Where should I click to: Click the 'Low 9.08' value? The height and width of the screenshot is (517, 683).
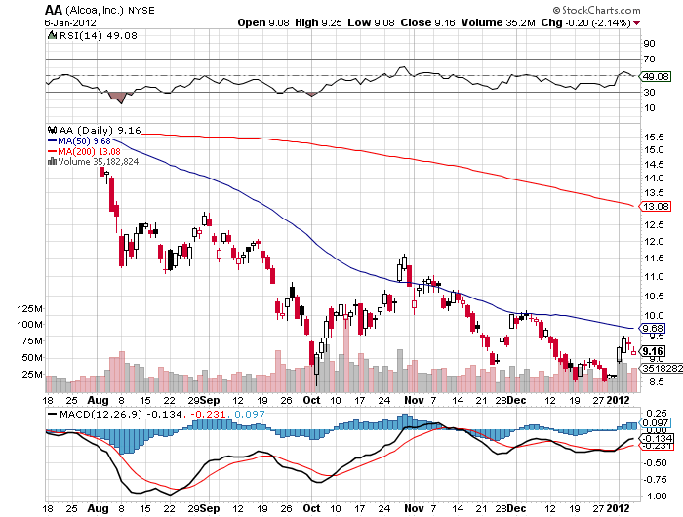(x=371, y=22)
